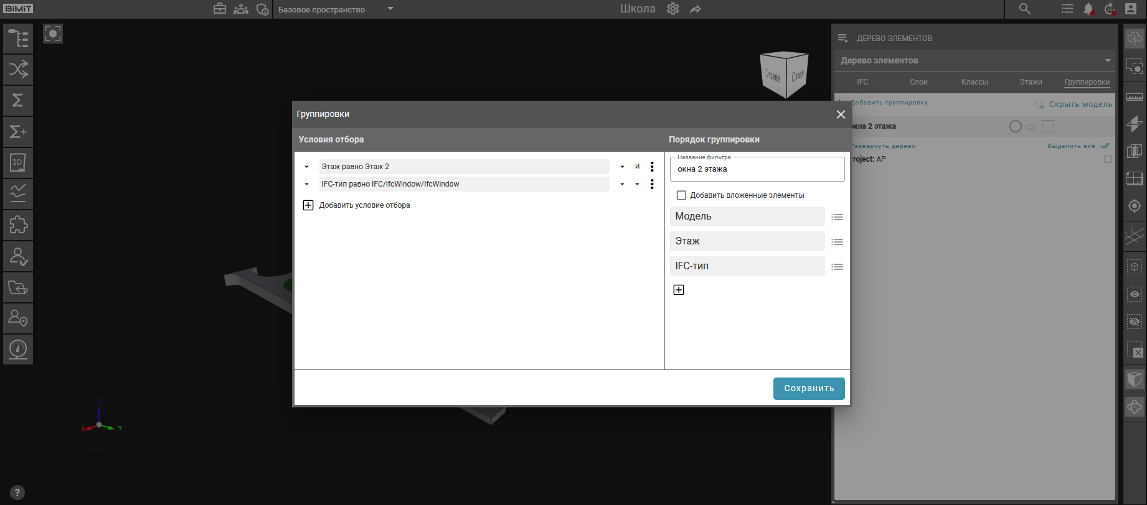Click the notifications bell icon
Image resolution: width=1147 pixels, height=505 pixels.
point(1088,9)
